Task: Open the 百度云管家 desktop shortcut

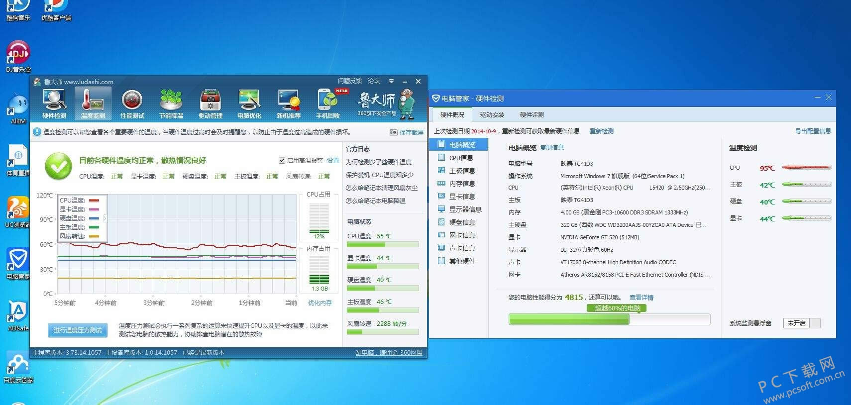Action: pyautogui.click(x=18, y=368)
